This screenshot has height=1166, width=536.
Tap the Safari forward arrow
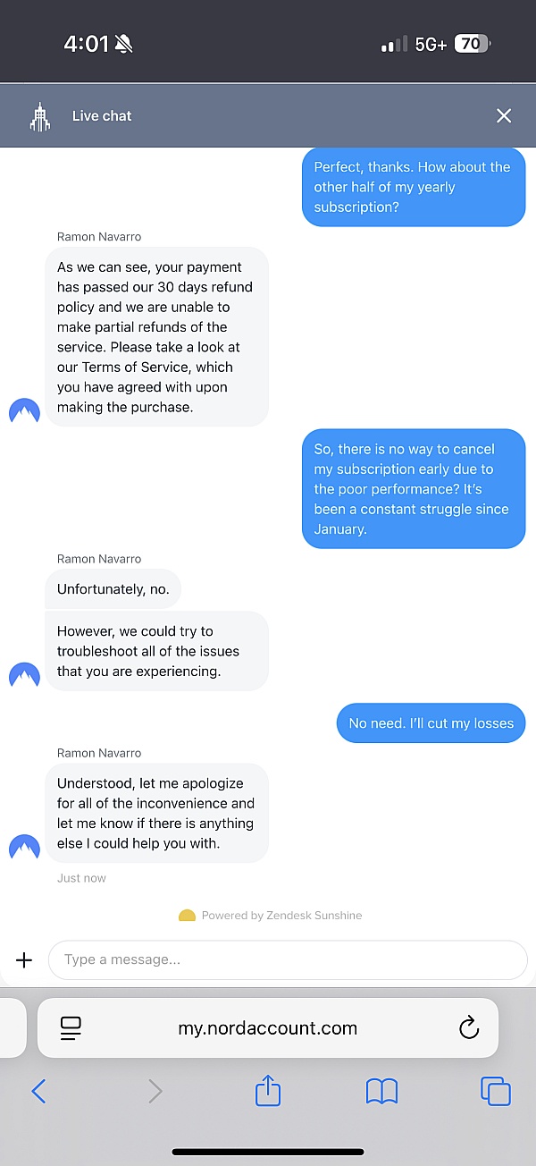point(155,1091)
